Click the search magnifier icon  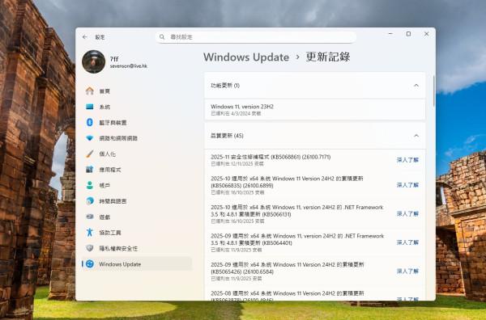[162, 37]
